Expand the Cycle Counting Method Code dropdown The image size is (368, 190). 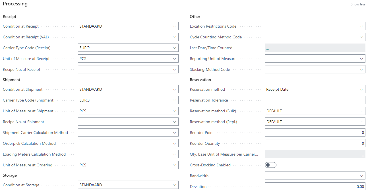[362, 37]
